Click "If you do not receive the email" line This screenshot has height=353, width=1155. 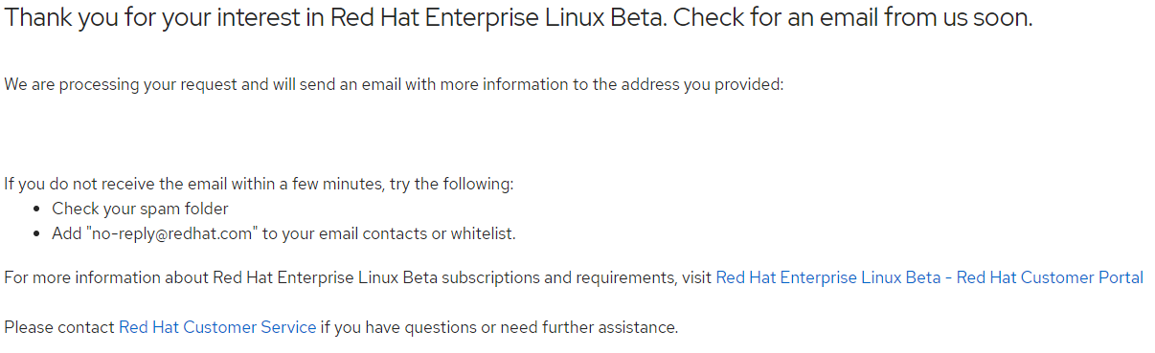(x=259, y=184)
